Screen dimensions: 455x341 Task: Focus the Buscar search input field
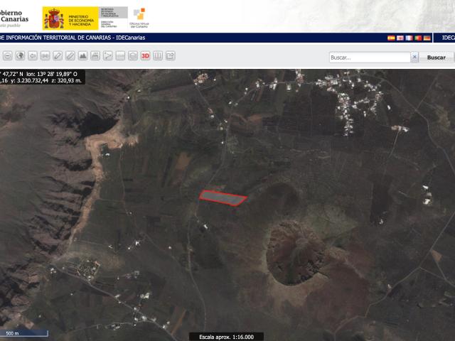click(370, 58)
